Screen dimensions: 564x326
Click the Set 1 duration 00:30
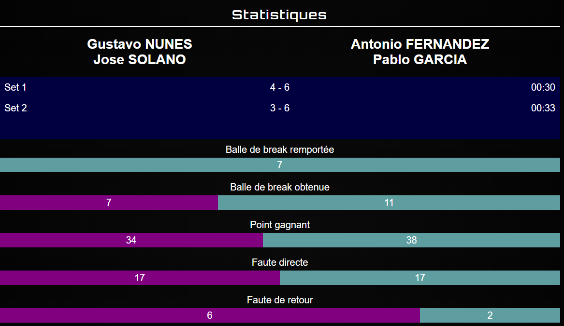[543, 87]
